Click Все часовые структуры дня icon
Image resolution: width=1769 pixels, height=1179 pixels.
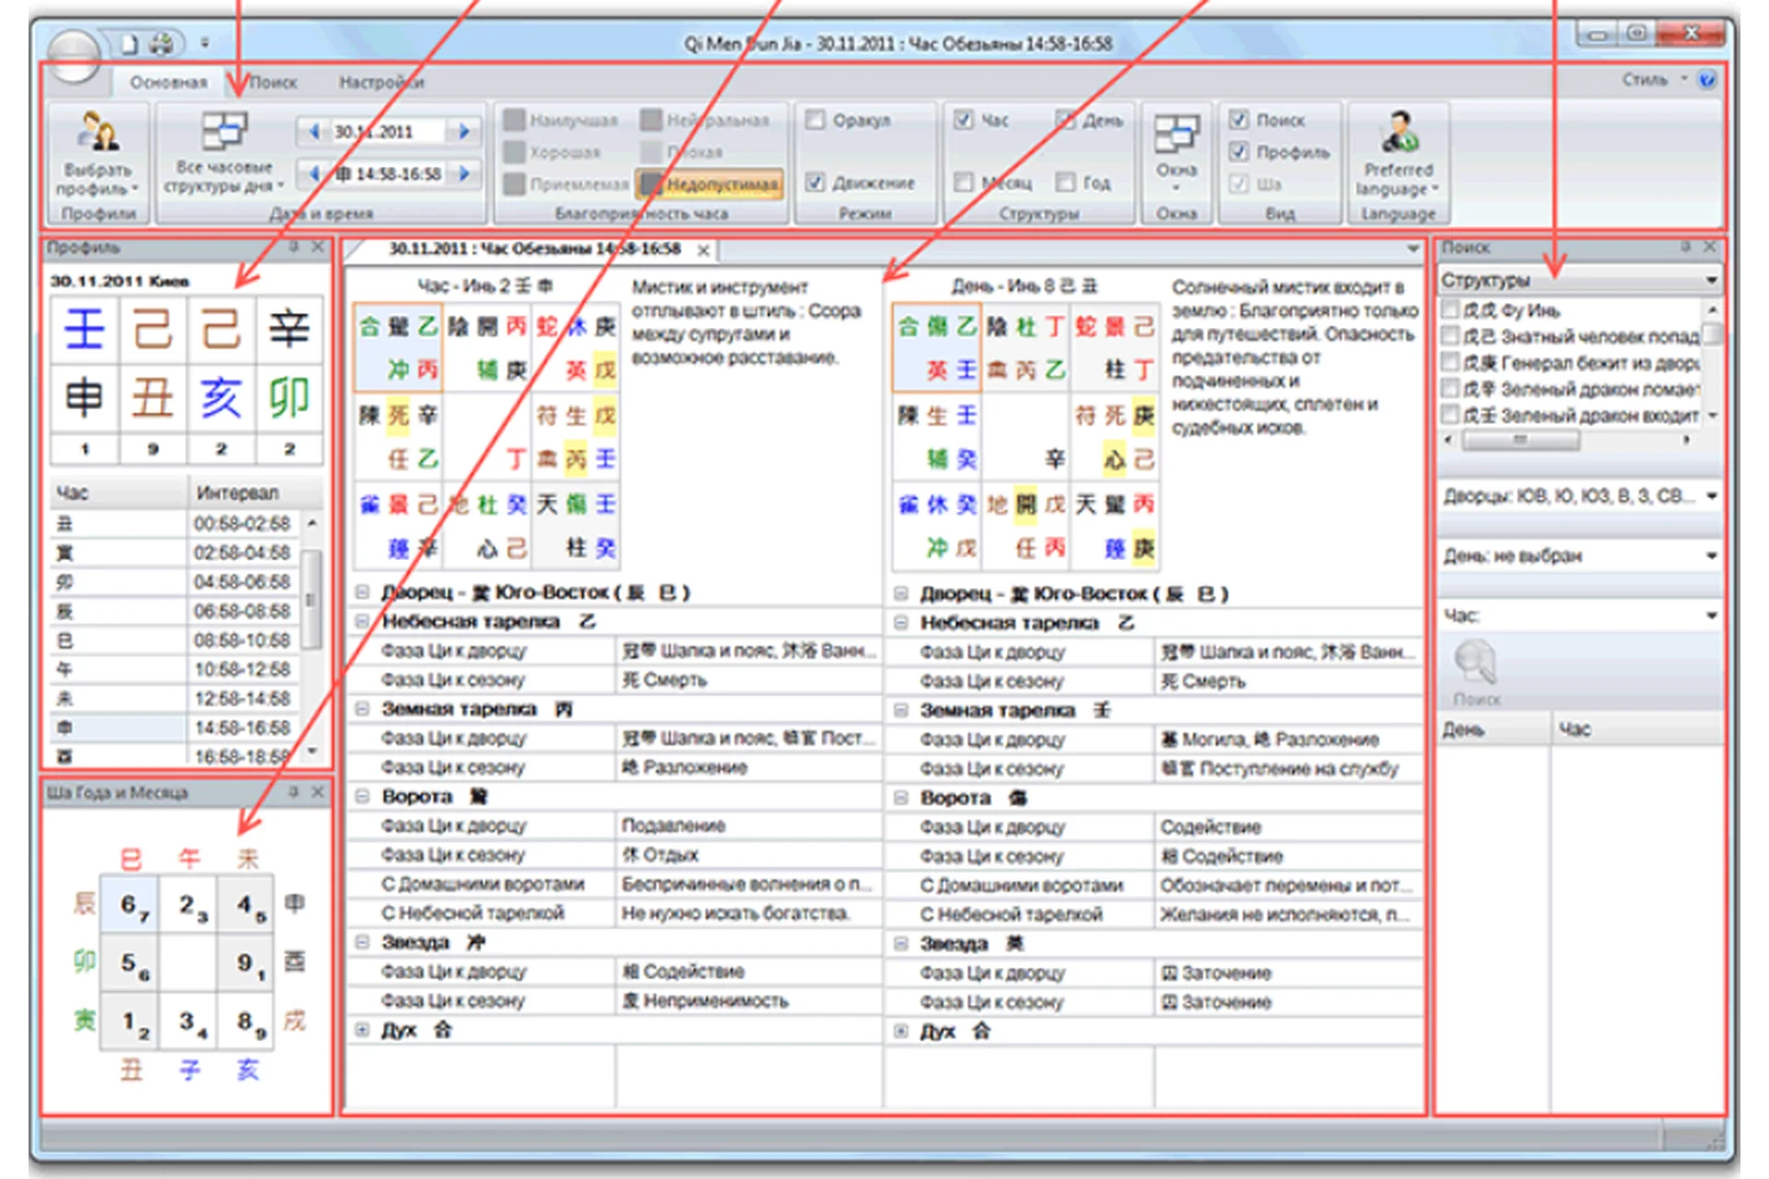(x=224, y=132)
